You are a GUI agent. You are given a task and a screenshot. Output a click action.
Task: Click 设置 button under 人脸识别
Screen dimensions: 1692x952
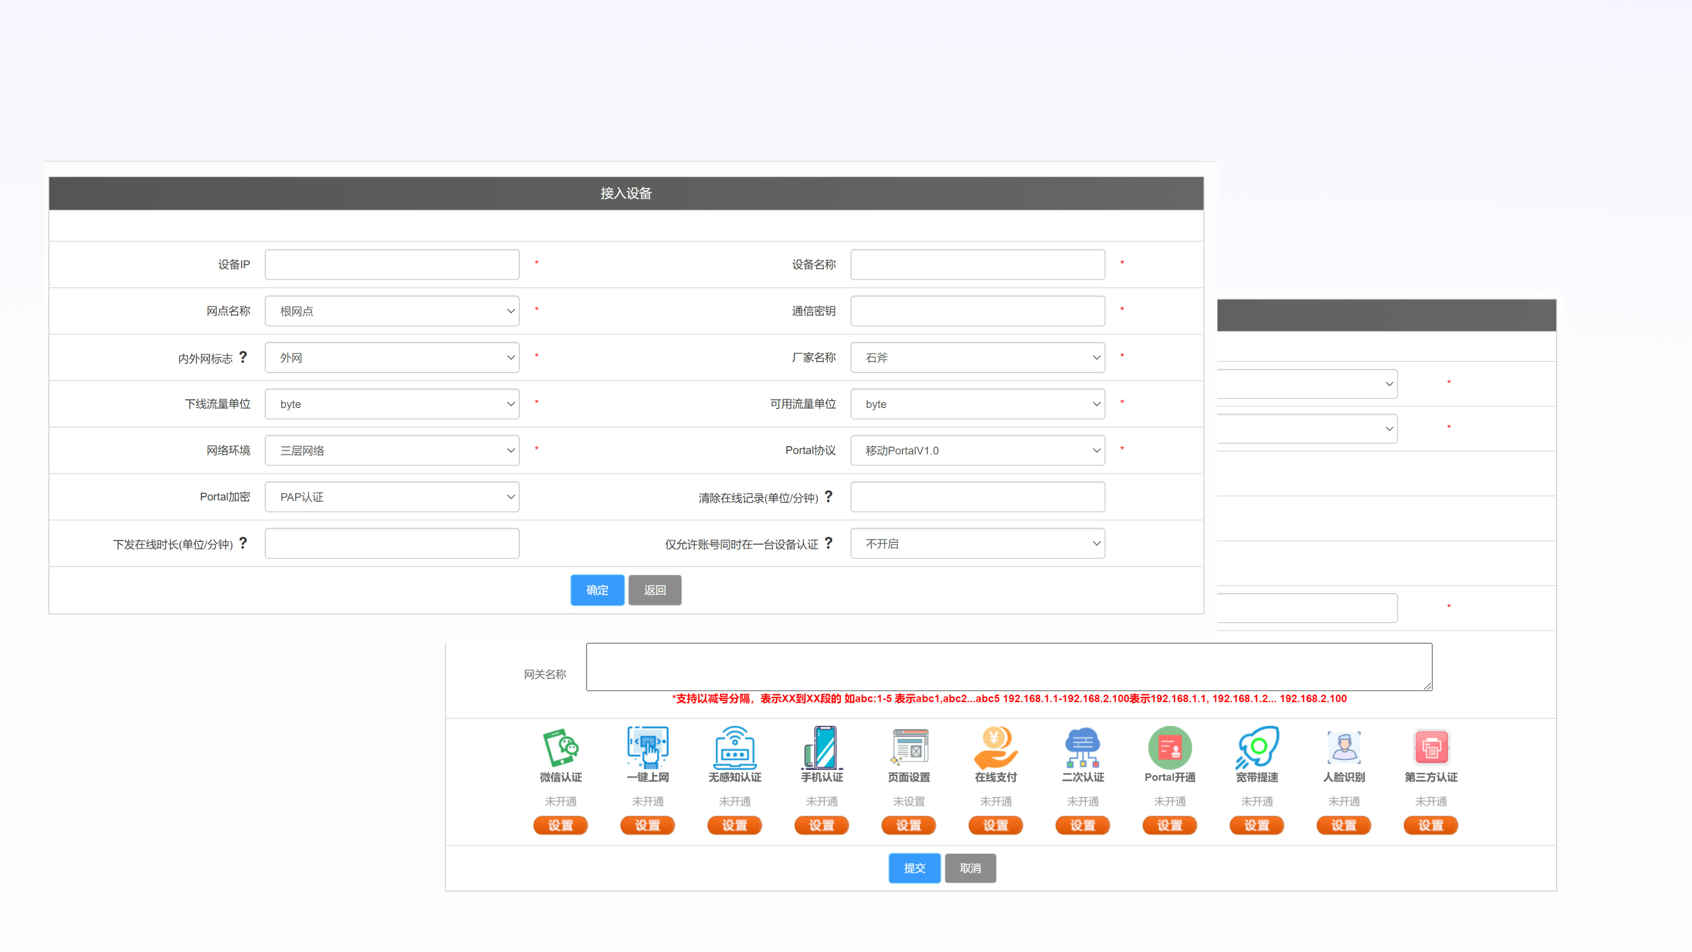coord(1344,825)
